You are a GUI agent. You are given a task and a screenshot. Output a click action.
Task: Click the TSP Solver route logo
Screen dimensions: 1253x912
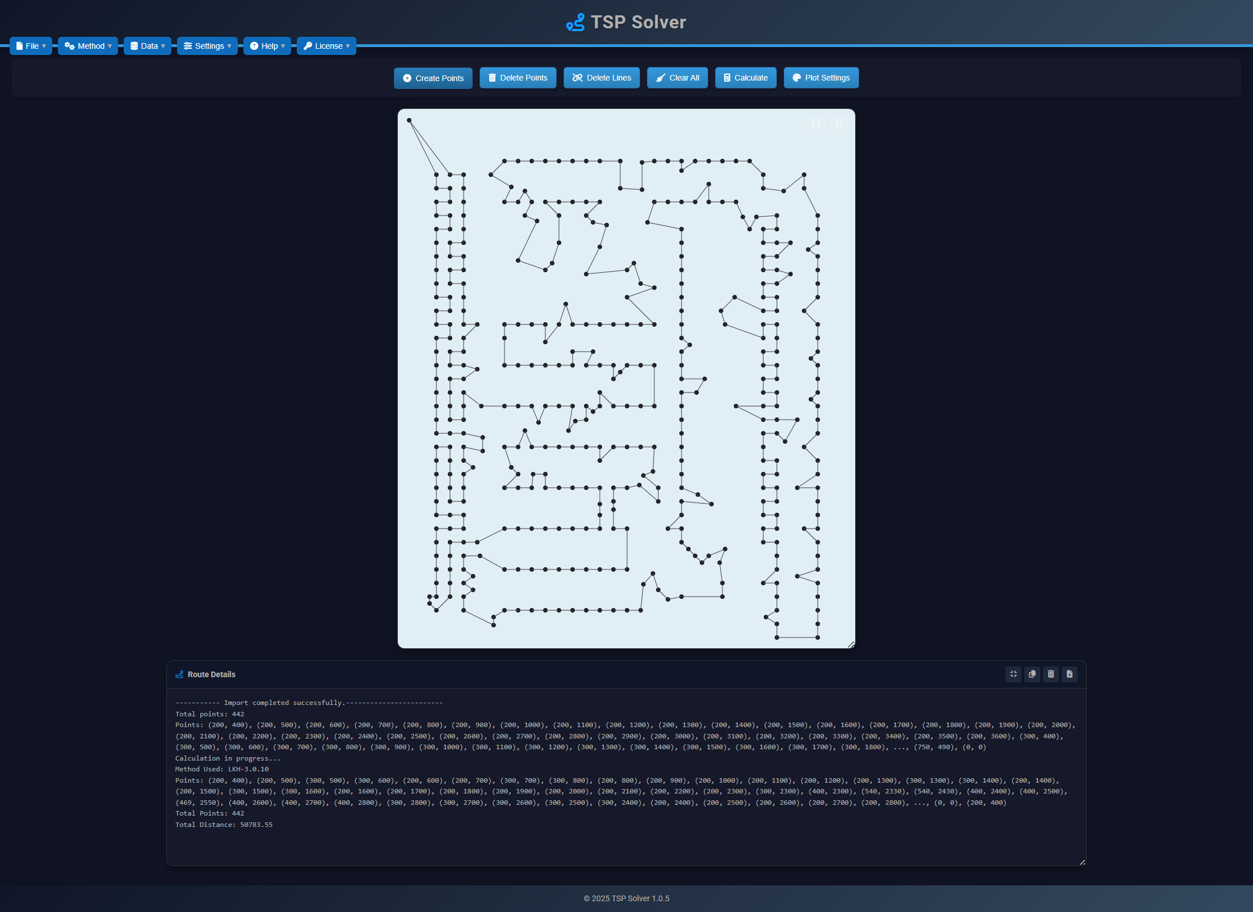pyautogui.click(x=575, y=22)
